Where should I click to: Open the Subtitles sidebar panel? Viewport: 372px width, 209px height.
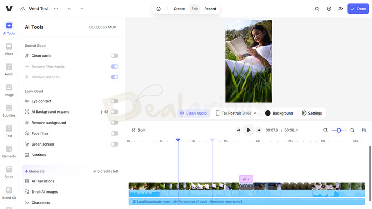(x=9, y=110)
